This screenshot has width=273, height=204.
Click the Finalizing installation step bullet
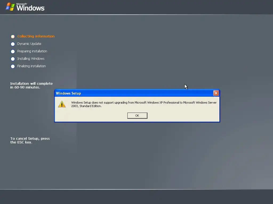pyautogui.click(x=13, y=66)
